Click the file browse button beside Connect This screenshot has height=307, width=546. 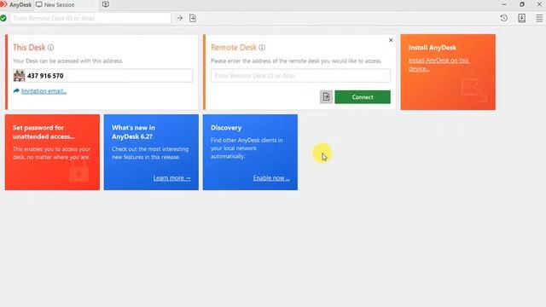point(326,97)
